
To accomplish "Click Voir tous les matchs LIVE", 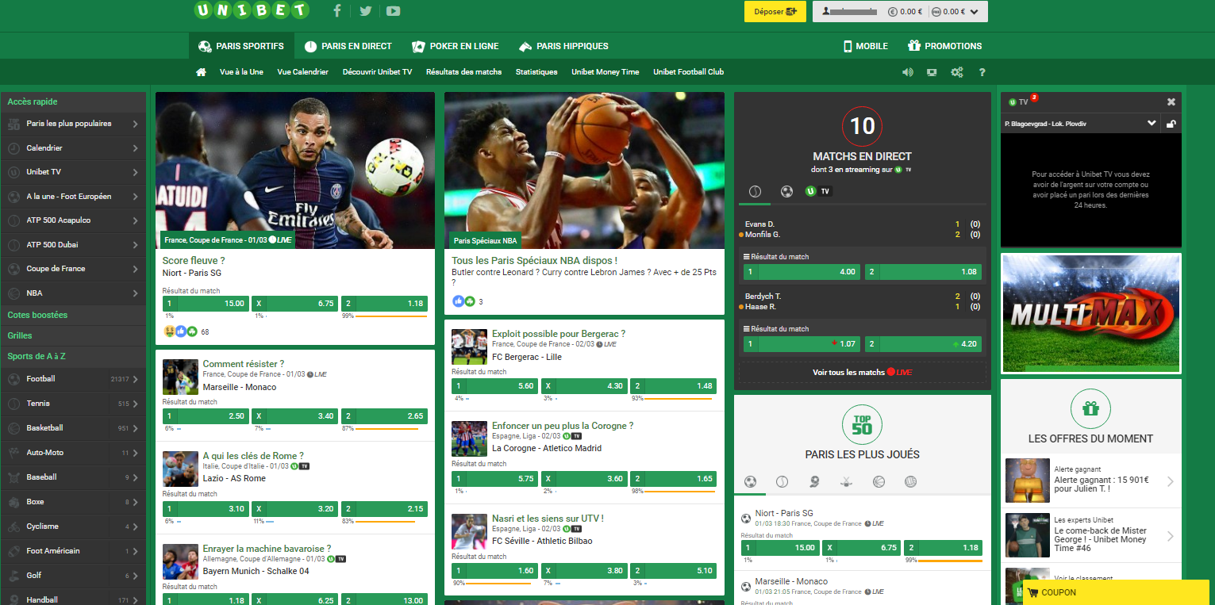I will [x=863, y=373].
